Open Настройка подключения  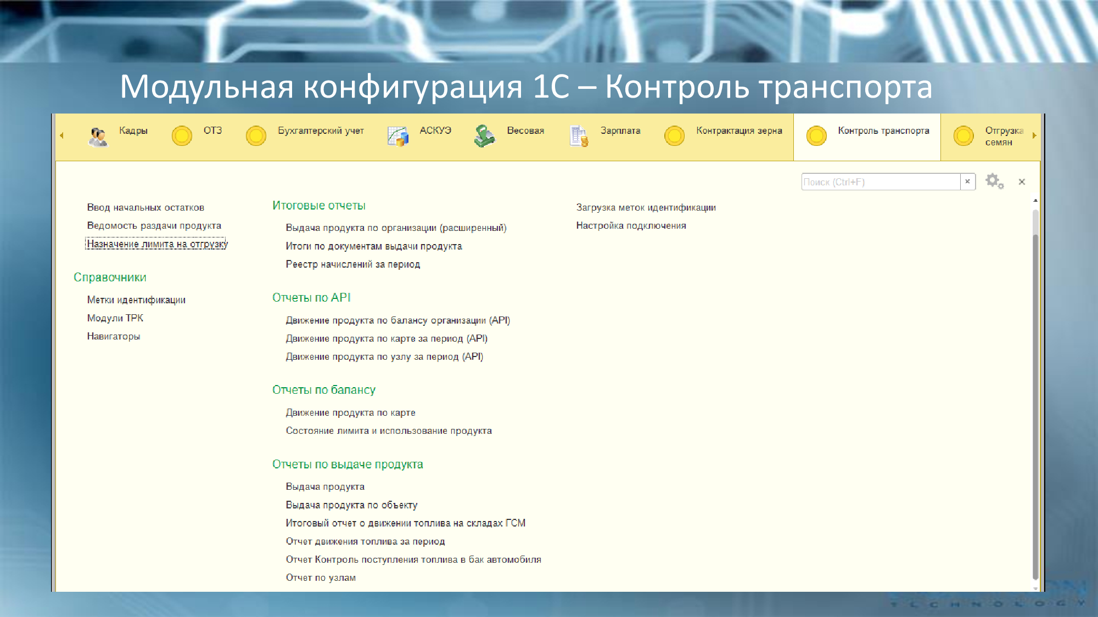(631, 225)
